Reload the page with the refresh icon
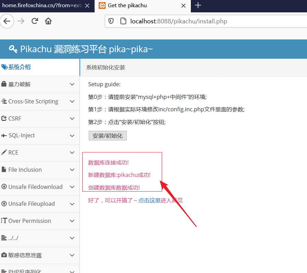This screenshot has width=307, height=273. (x=35, y=21)
